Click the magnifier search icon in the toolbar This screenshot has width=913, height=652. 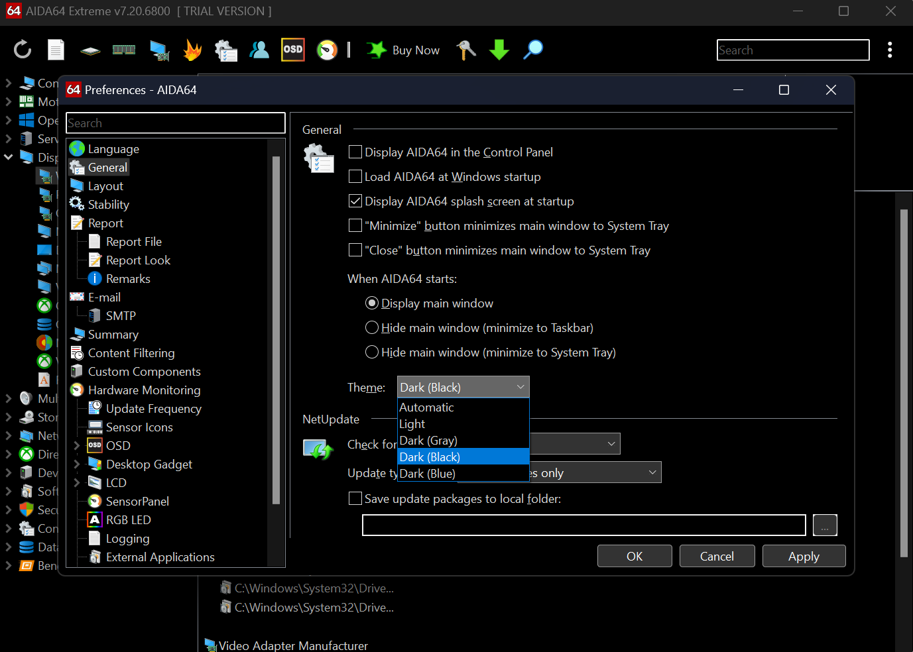point(533,50)
